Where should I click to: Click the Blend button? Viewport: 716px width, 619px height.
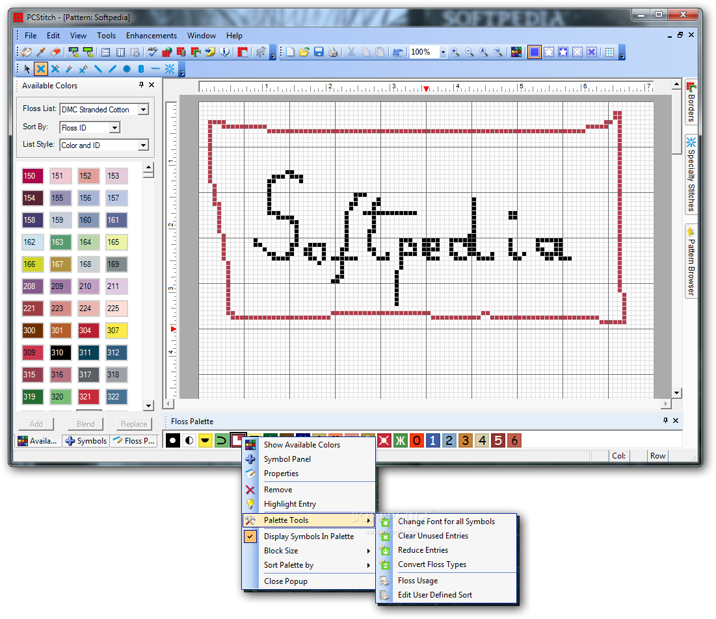pyautogui.click(x=85, y=424)
